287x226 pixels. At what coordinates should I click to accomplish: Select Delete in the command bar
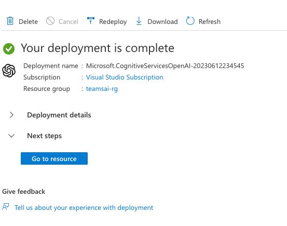click(x=28, y=22)
